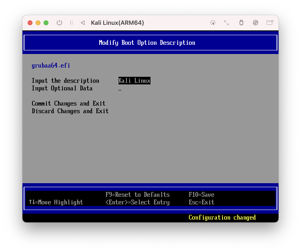Image resolution: width=301 pixels, height=252 pixels.
Task: Click the '<Enter>=Select Entry' hint
Action: point(137,202)
